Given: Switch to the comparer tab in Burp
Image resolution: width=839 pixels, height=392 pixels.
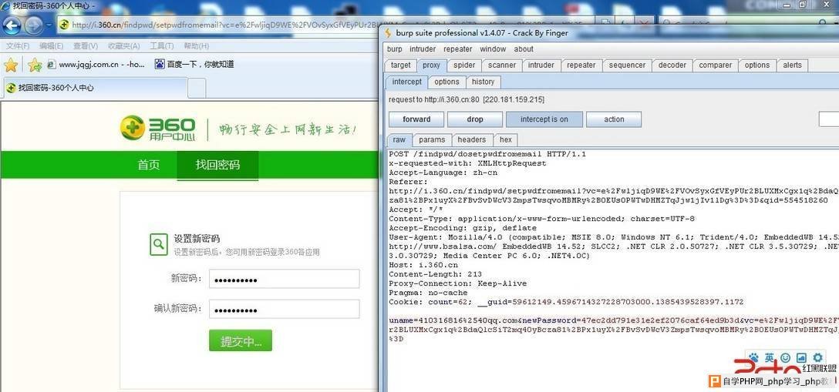Looking at the screenshot, I should (716, 65).
